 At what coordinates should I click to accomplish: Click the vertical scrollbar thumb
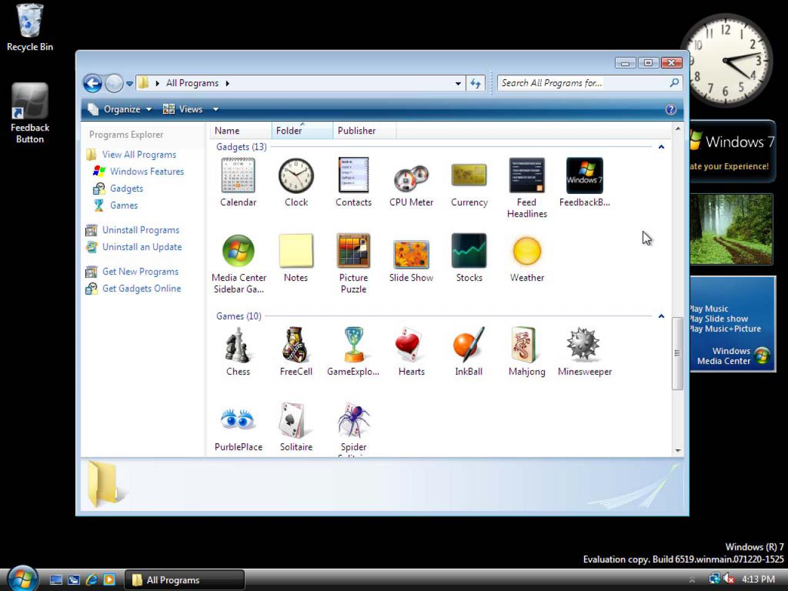pos(677,353)
